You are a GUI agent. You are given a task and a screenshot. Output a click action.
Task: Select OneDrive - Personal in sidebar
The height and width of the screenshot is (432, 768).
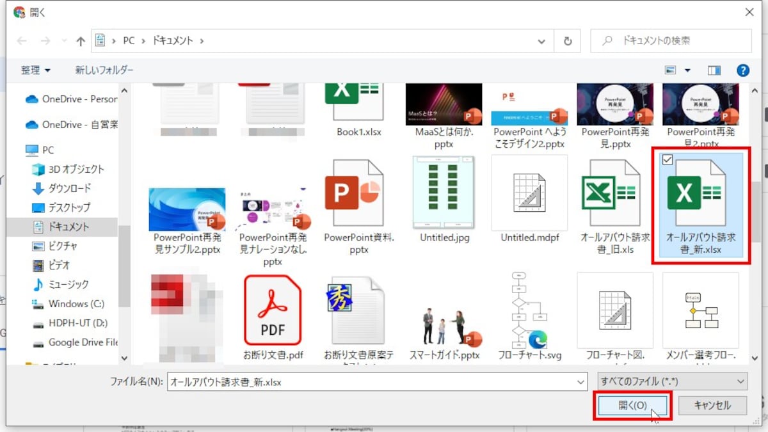point(71,99)
